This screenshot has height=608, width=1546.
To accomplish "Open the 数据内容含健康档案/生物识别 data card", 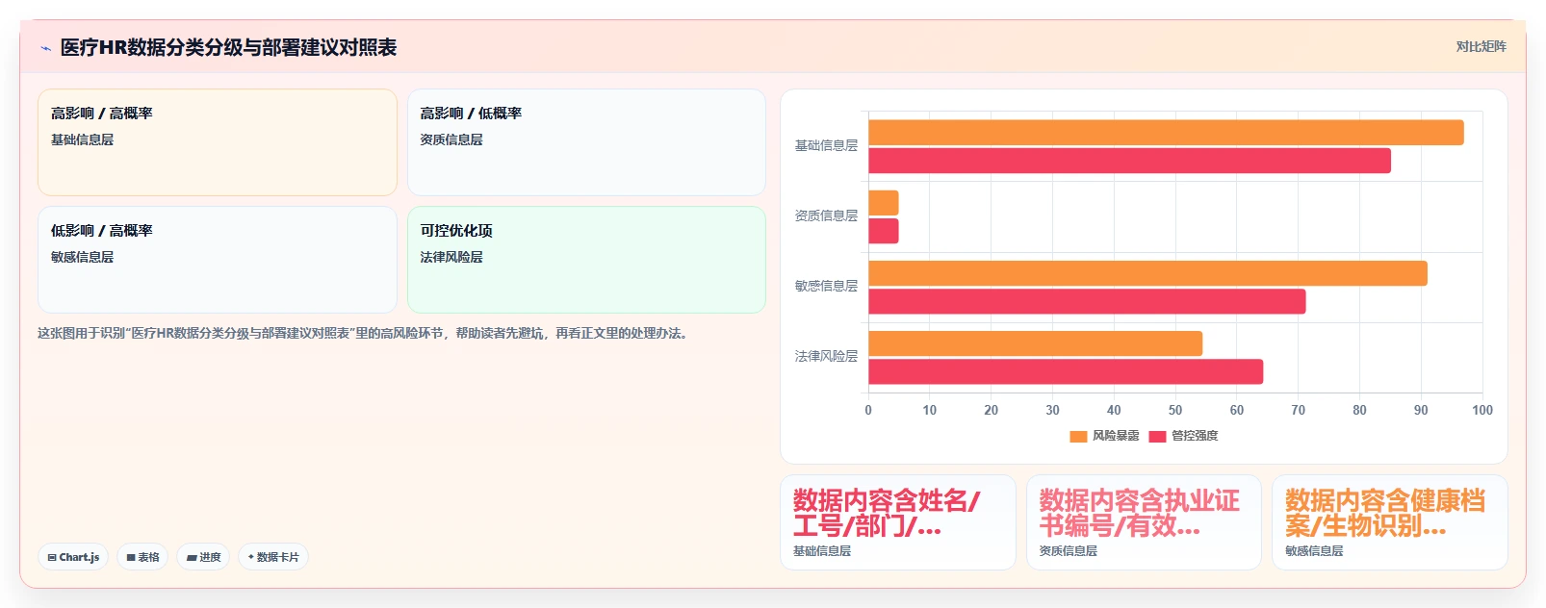I will 1389,522.
